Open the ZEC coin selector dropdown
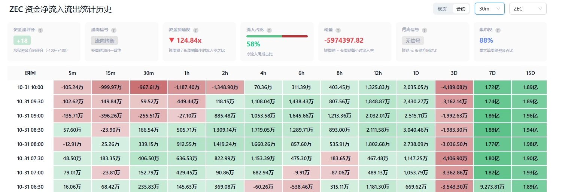Screen dimensions: 562x192 point(528,9)
